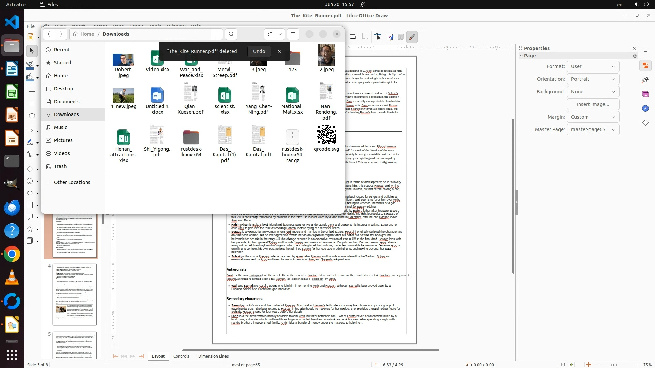Select the arrow Select tool in Draw sidebar
655x368 pixels.
coord(32,51)
